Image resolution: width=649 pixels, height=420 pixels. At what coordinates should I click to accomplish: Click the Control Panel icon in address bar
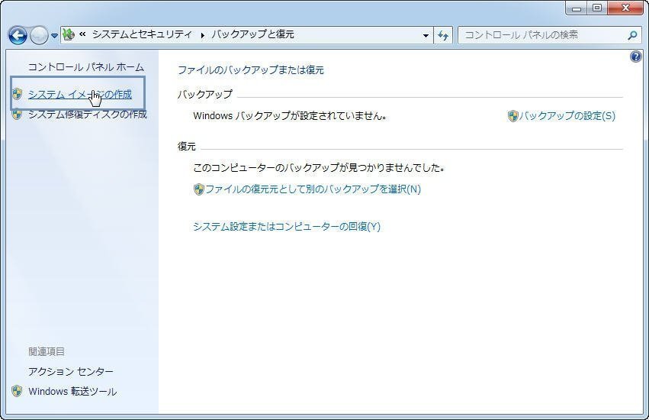(x=69, y=35)
